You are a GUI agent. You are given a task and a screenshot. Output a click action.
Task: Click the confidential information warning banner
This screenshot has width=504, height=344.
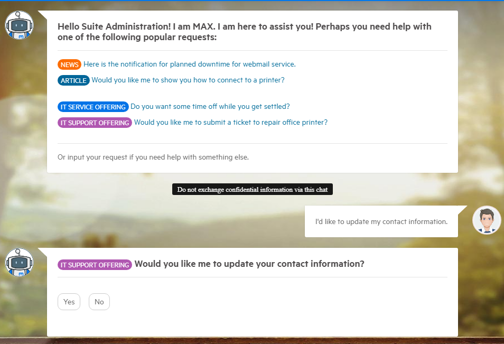[x=252, y=189]
